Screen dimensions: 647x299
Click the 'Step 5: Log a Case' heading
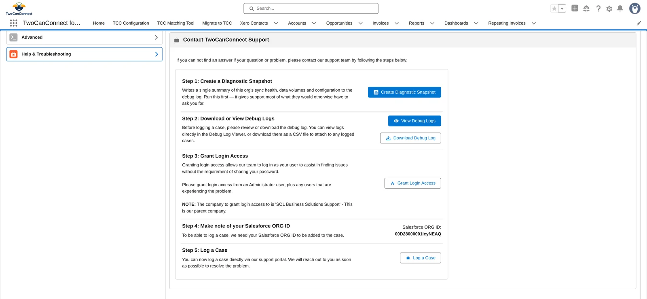[x=205, y=250]
